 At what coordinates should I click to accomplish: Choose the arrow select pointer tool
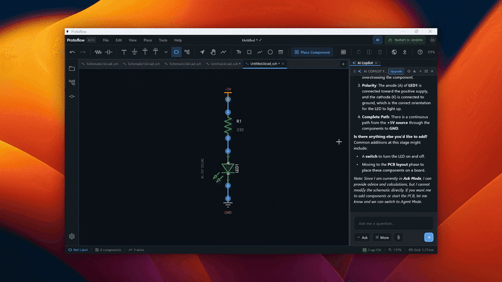click(202, 52)
